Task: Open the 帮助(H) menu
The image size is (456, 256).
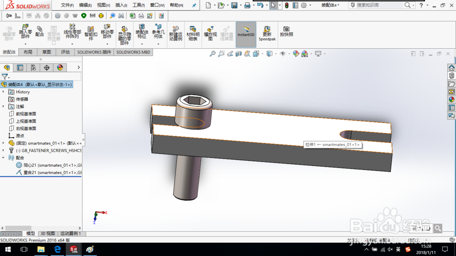Action: pyautogui.click(x=176, y=5)
